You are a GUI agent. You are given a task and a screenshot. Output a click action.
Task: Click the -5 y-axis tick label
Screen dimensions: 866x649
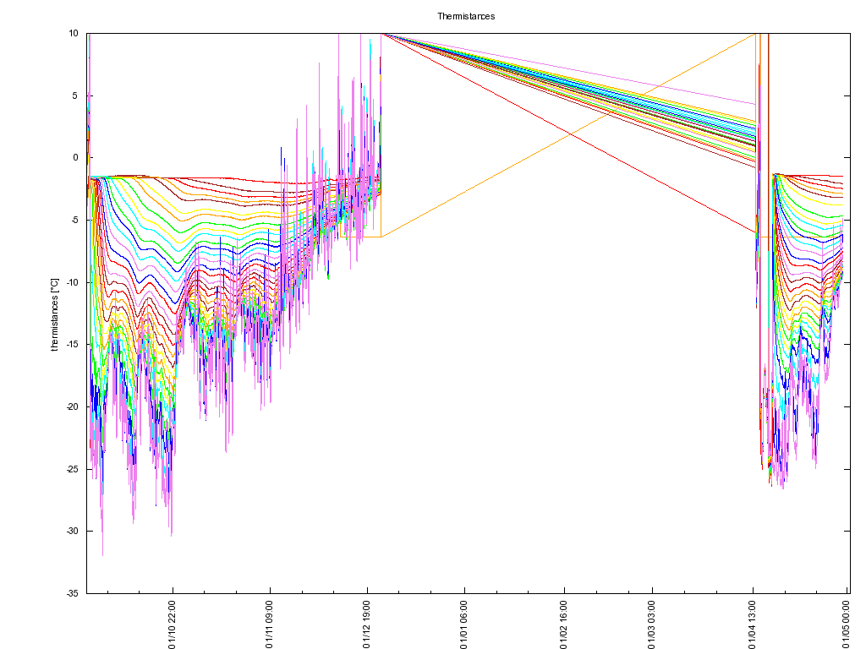click(74, 220)
